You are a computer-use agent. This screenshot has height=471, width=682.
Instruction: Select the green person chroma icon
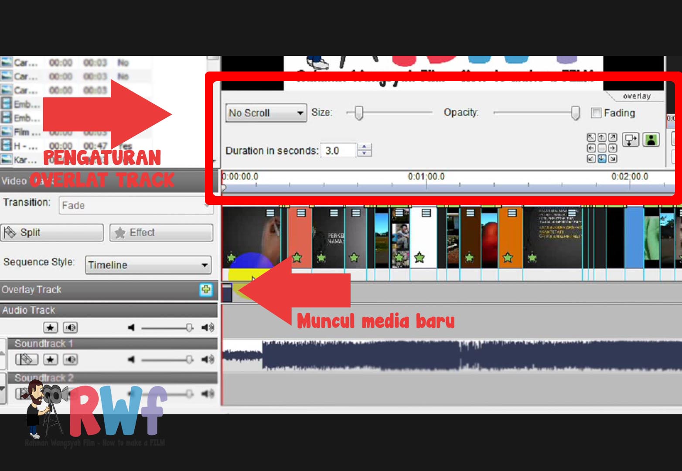click(x=651, y=140)
